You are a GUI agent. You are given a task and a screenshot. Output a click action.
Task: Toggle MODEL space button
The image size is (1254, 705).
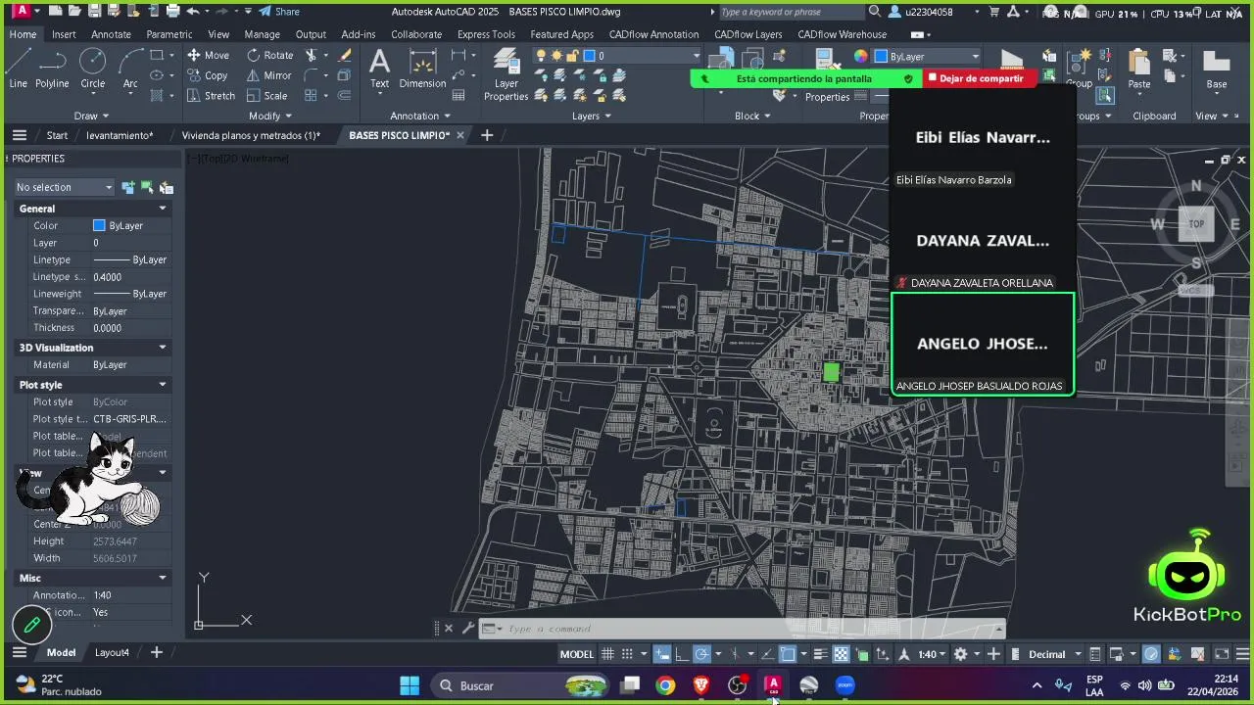[576, 654]
